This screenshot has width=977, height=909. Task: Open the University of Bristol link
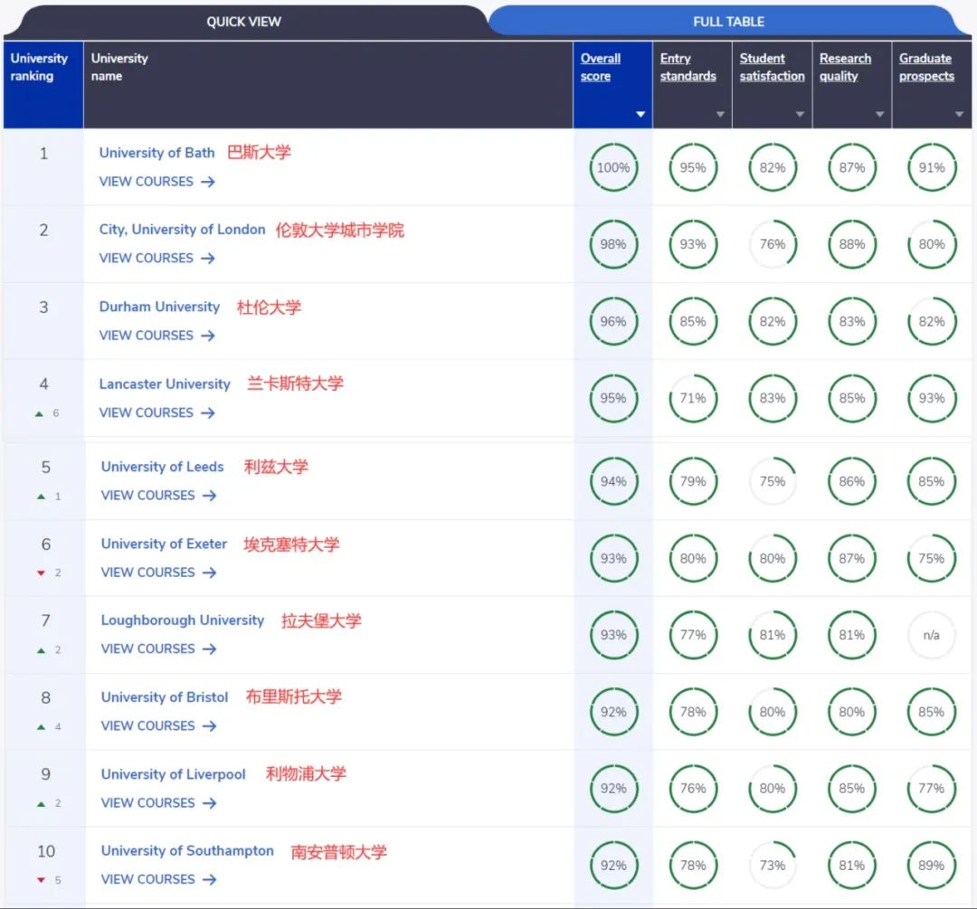165,697
